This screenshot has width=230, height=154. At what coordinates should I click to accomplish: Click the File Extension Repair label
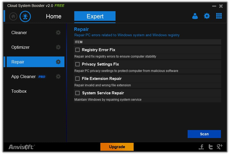tap(102, 79)
